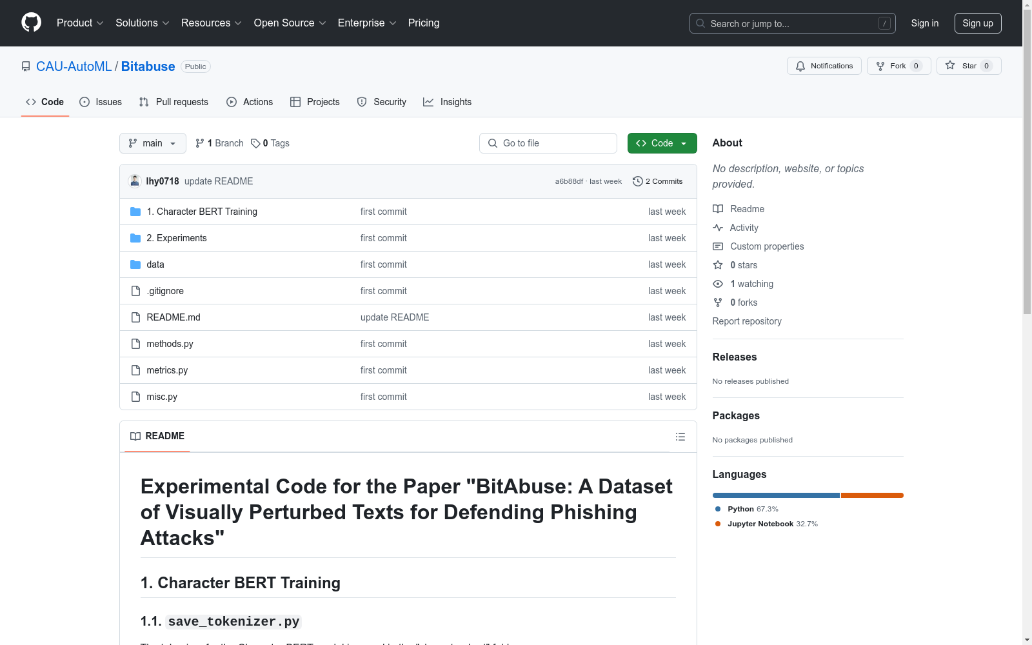1032x645 pixels.
Task: Click the branch icon next to '1 Branch'
Action: point(200,143)
